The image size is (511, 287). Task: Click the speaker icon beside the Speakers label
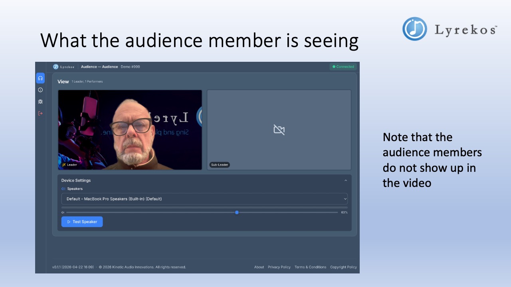(x=63, y=189)
